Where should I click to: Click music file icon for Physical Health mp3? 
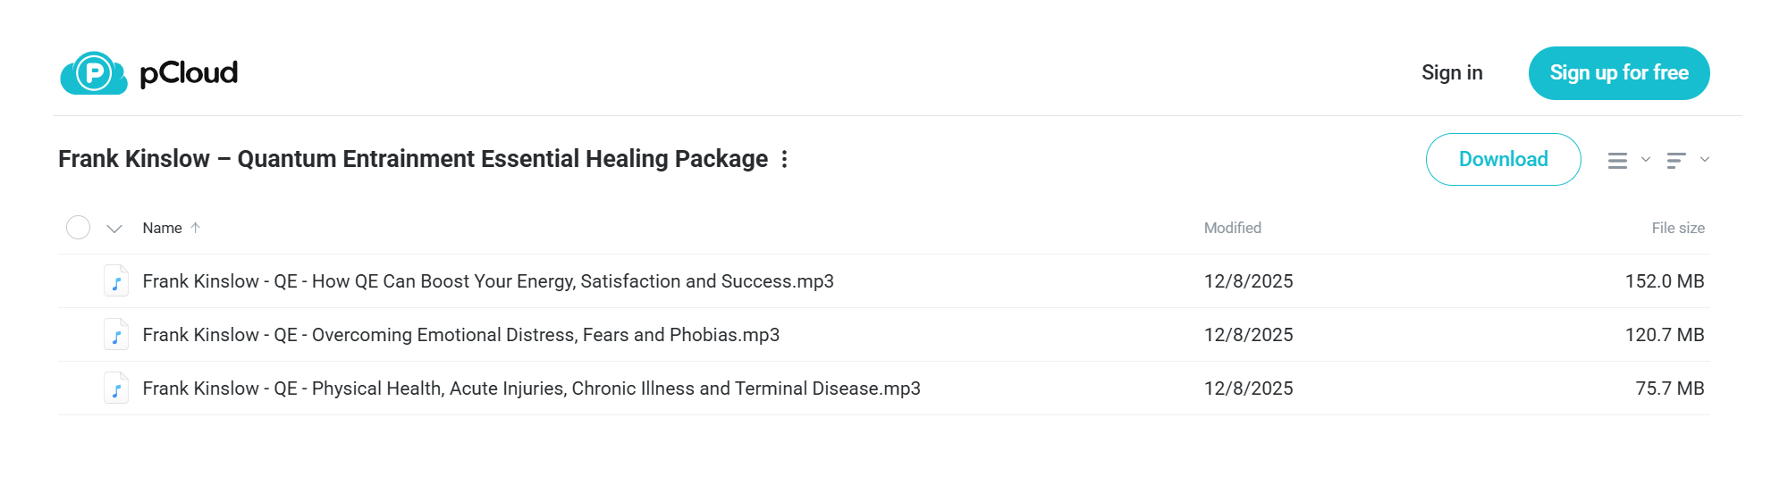pos(116,389)
